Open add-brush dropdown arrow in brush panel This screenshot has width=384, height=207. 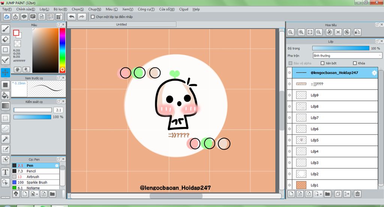pyautogui.click(x=37, y=194)
